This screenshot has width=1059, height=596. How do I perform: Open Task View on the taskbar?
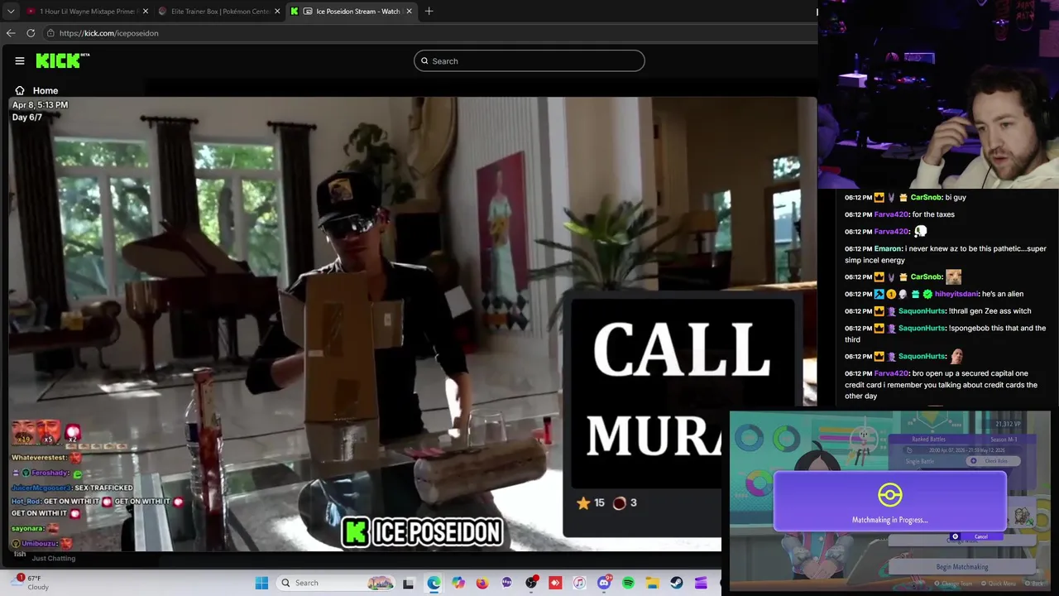408,583
